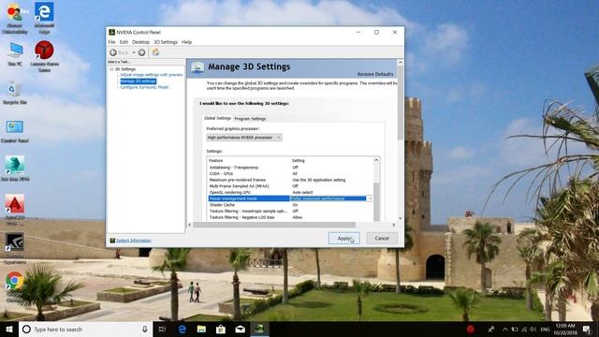Open the People icon in taskbar

(491, 329)
